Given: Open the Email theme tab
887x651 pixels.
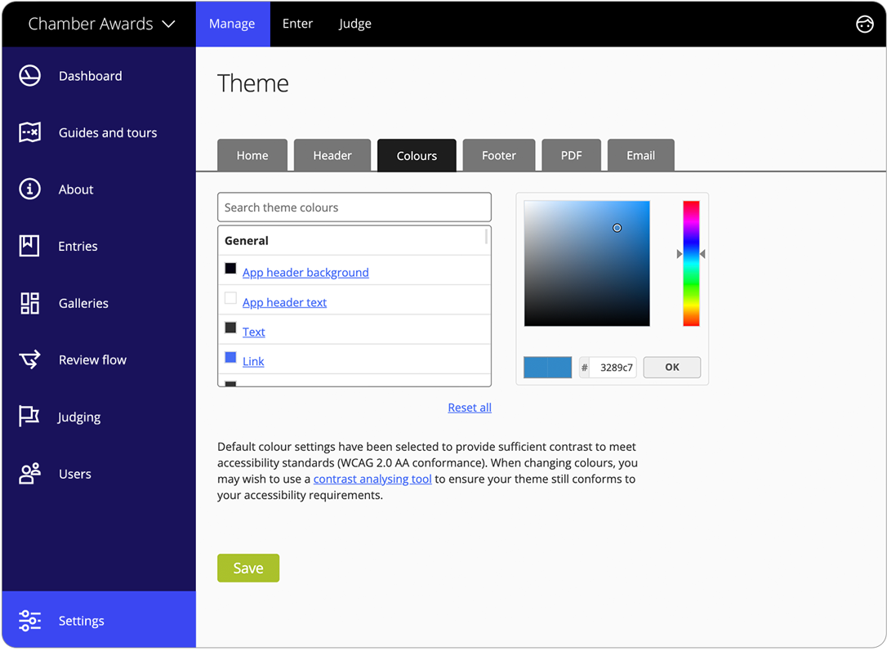Looking at the screenshot, I should point(640,155).
